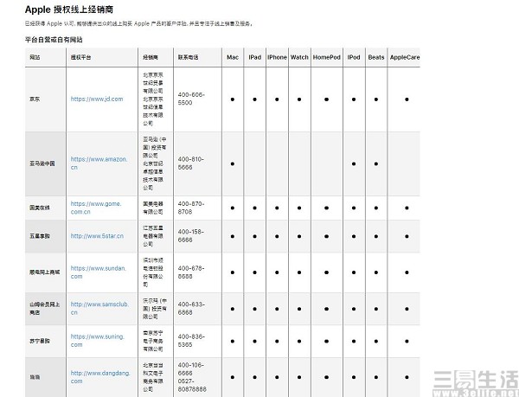Open the http://www.5star.cn link
Viewport: 519px width, 397px height.
[97, 236]
